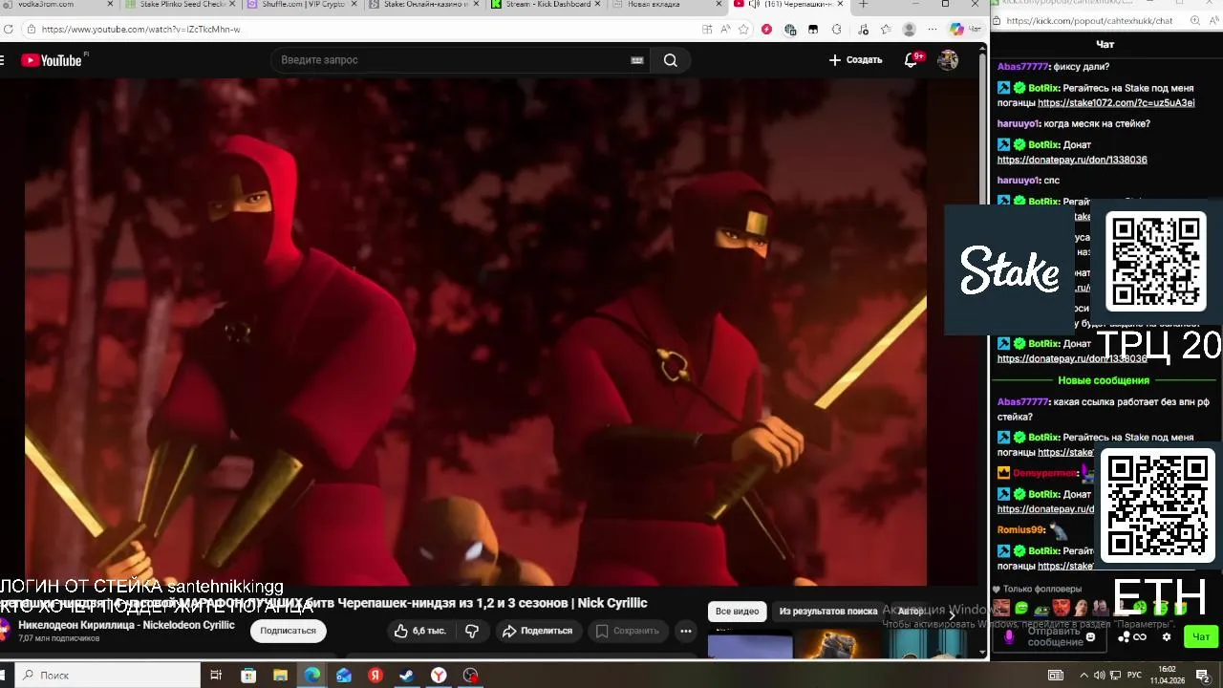This screenshot has width=1223, height=688.
Task: Focus the YouTube search field
Action: (449, 60)
